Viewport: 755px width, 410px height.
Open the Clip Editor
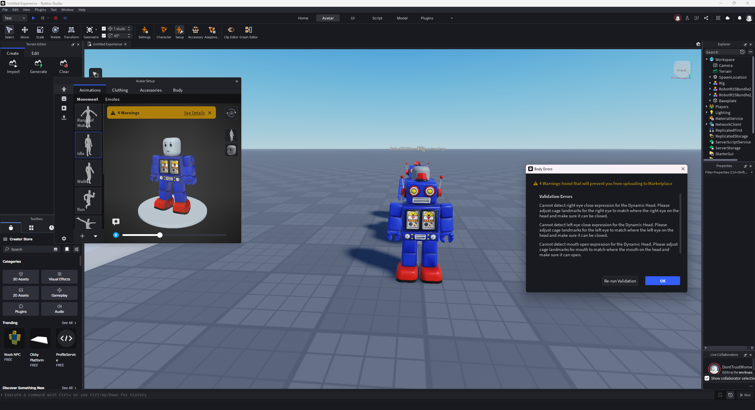tap(231, 32)
